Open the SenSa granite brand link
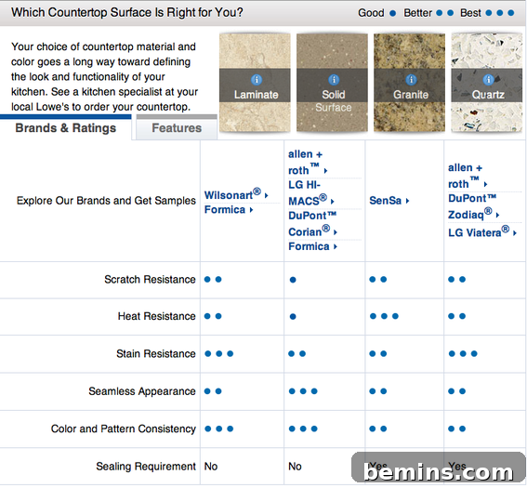The height and width of the screenshot is (488, 527). point(389,201)
